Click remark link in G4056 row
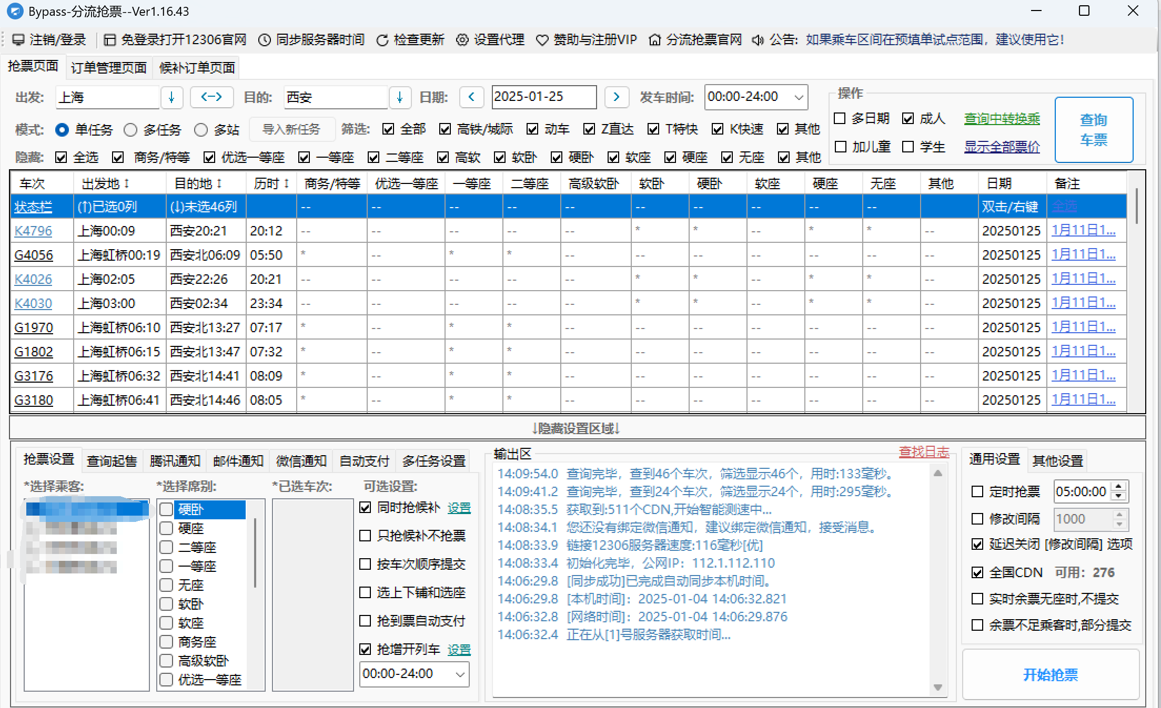Screen dimensions: 1161x708 click(x=1083, y=254)
